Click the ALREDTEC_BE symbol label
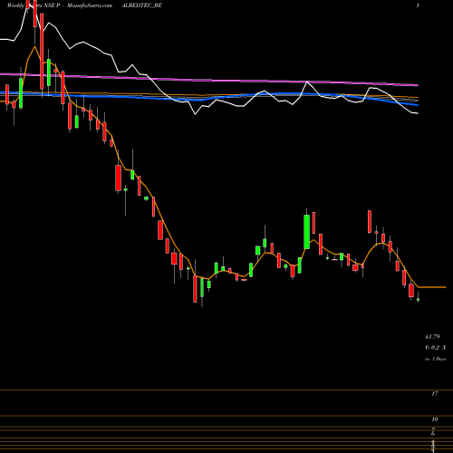The width and height of the screenshot is (453, 453). pyautogui.click(x=141, y=5)
